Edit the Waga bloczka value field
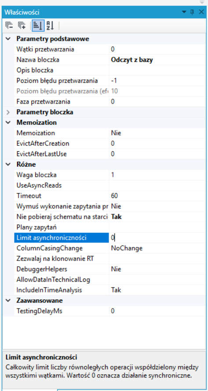208x391 pixels. point(157,175)
